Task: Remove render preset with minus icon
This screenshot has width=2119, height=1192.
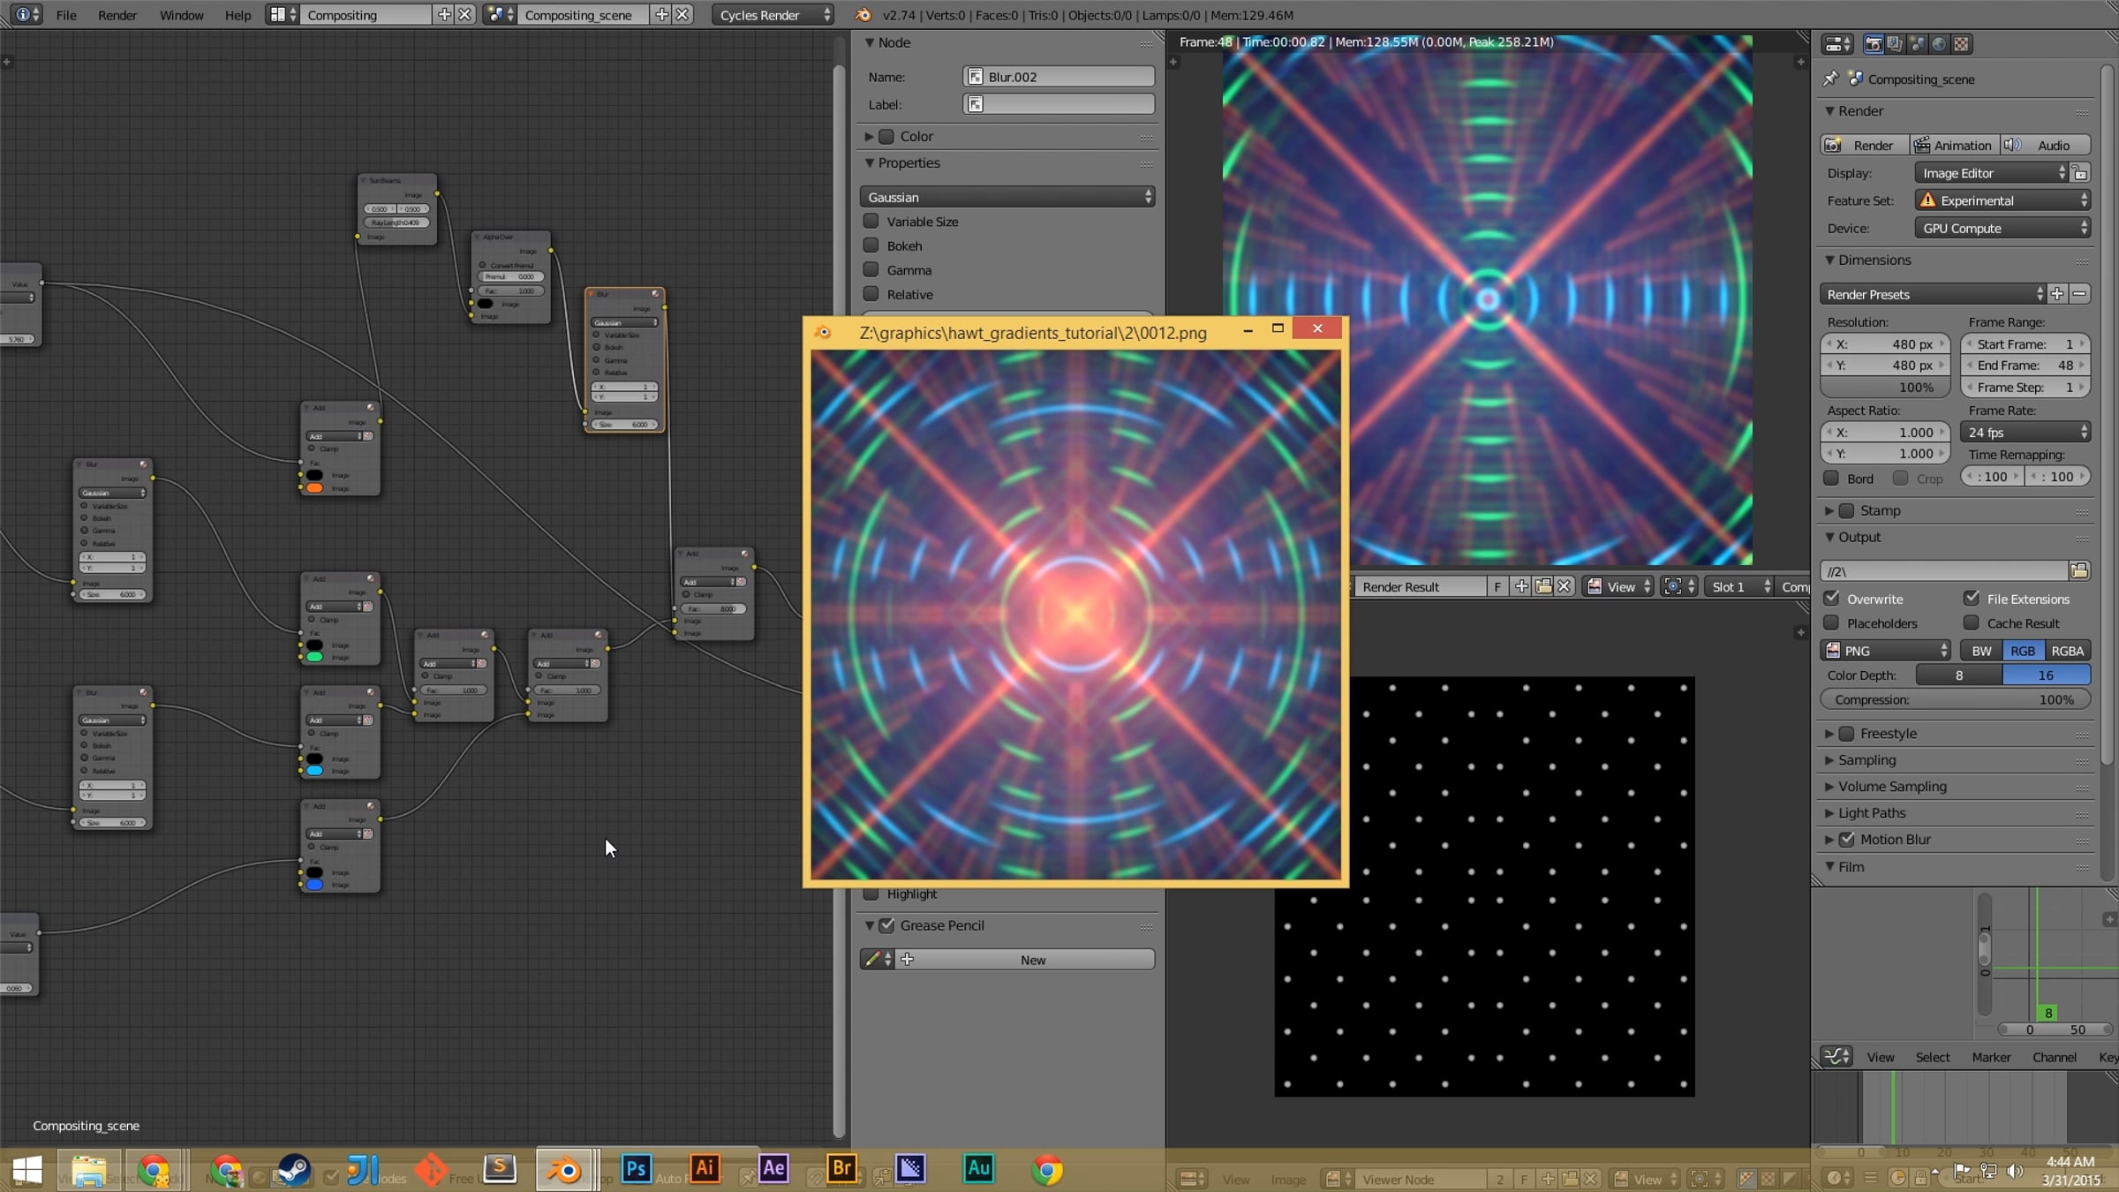Action: tap(2080, 294)
